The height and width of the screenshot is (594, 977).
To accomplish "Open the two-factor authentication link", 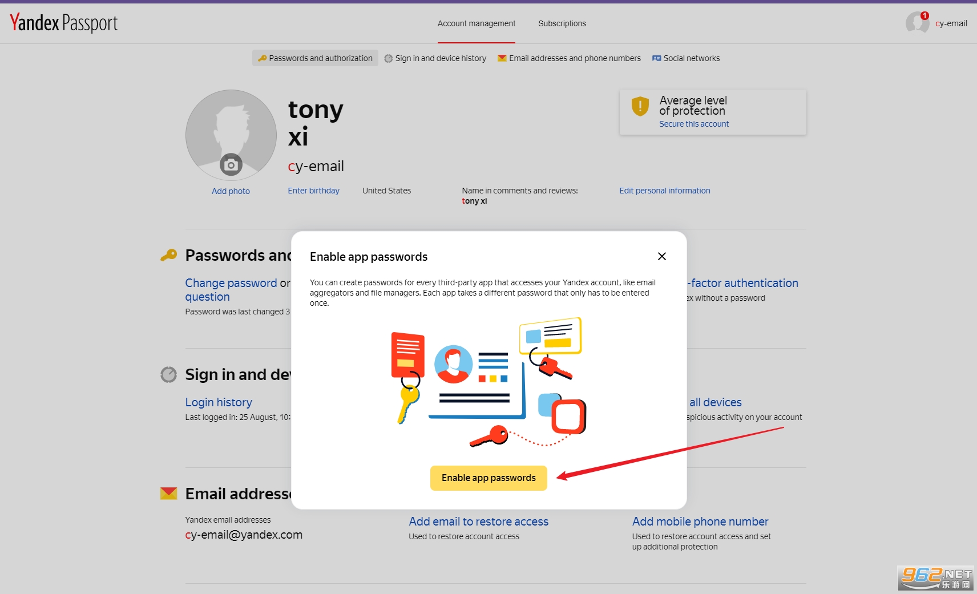I will 742,283.
